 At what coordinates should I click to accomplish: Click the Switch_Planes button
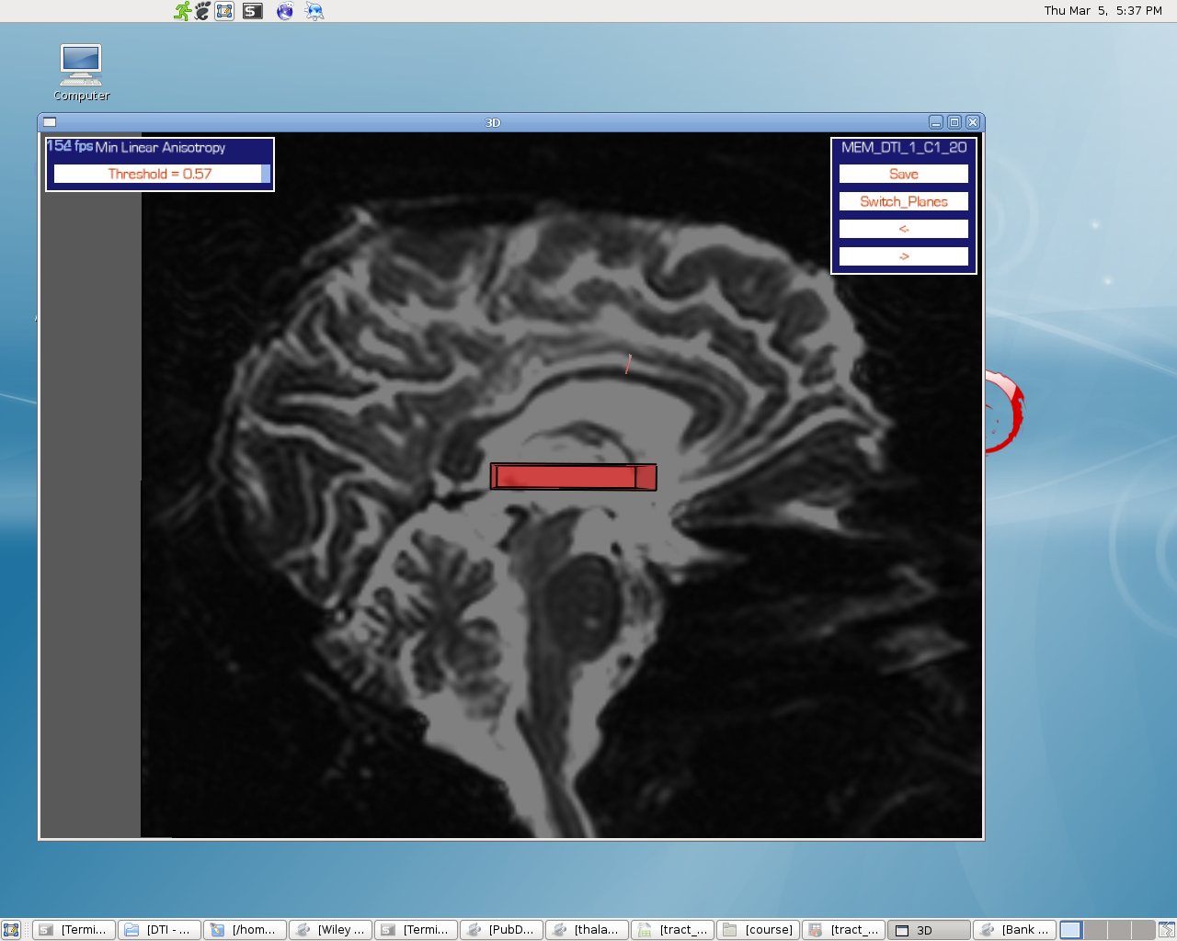[903, 201]
